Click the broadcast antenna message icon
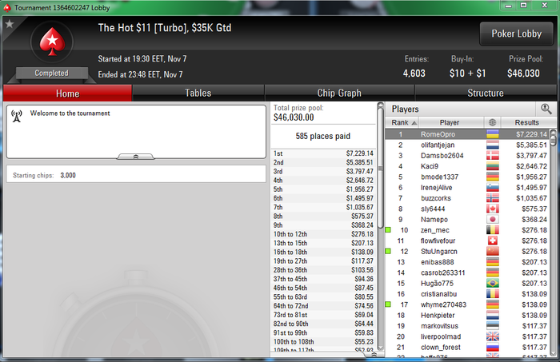 point(17,116)
